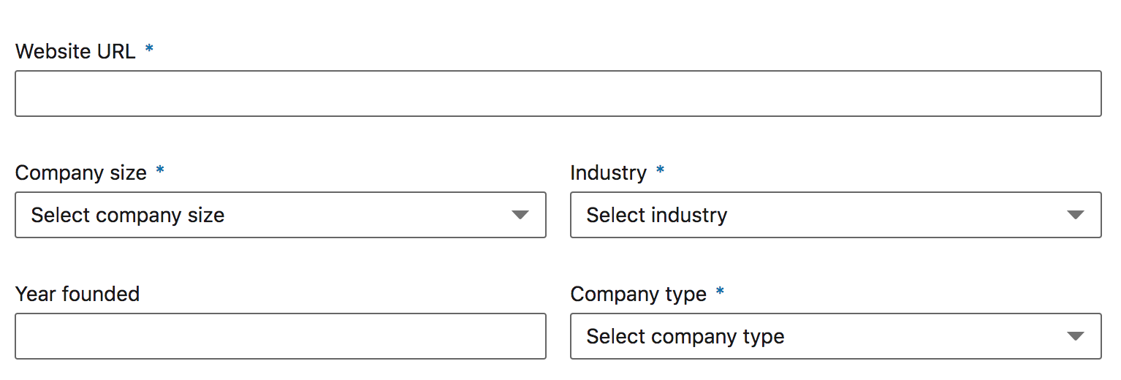The image size is (1121, 380).
Task: Focus the Year founded input box
Action: click(280, 336)
